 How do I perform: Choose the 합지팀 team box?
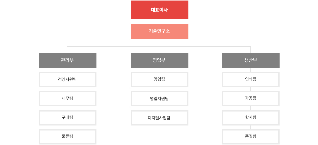[x=251, y=118]
